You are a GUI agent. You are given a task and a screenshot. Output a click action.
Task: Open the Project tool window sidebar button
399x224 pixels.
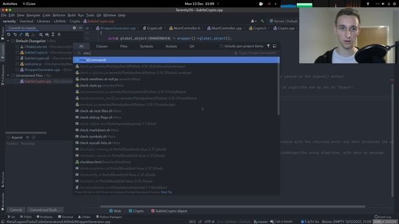click(x=2, y=33)
